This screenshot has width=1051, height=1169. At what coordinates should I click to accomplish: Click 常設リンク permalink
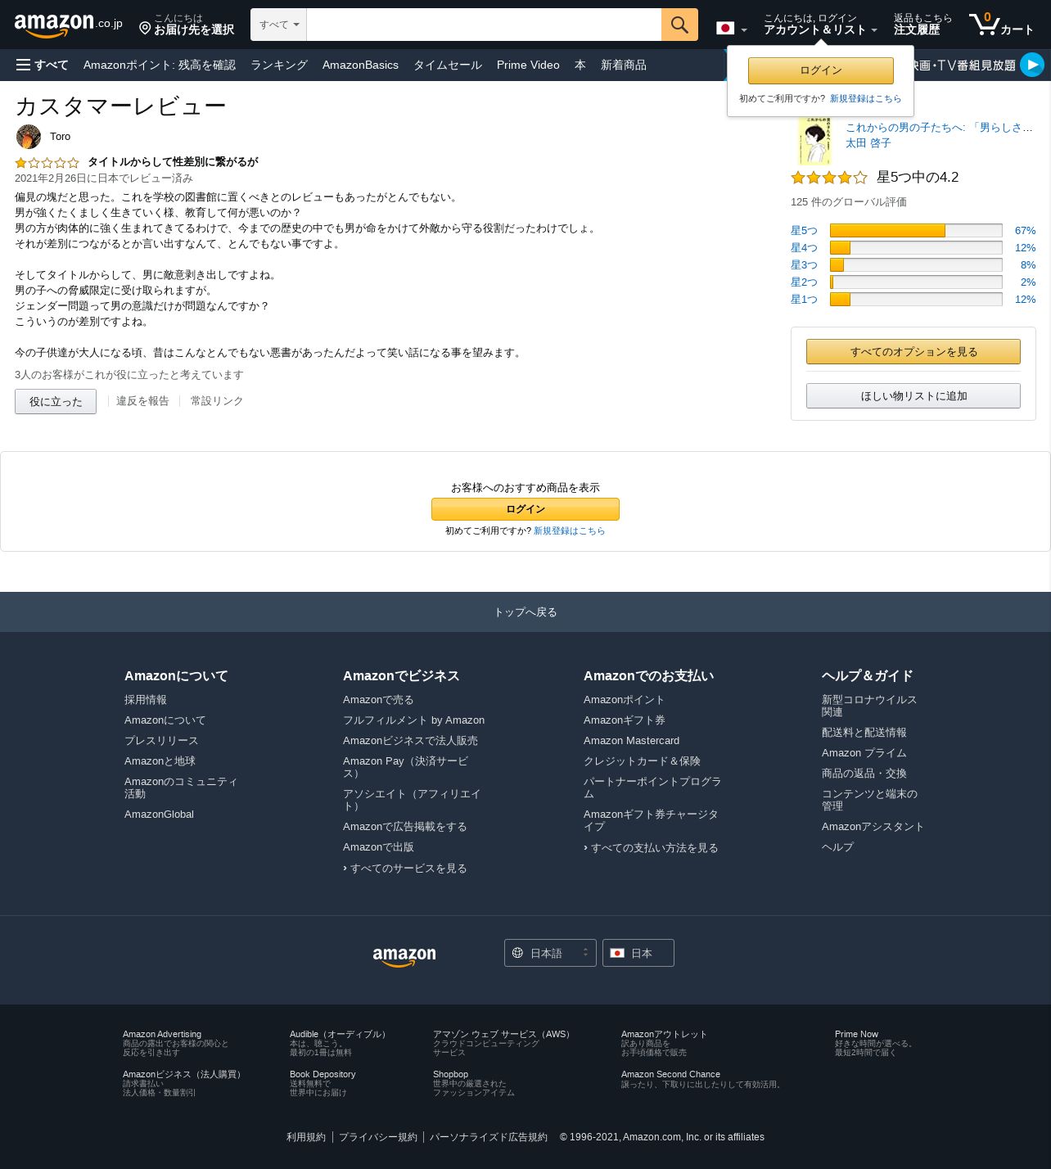[x=217, y=401]
